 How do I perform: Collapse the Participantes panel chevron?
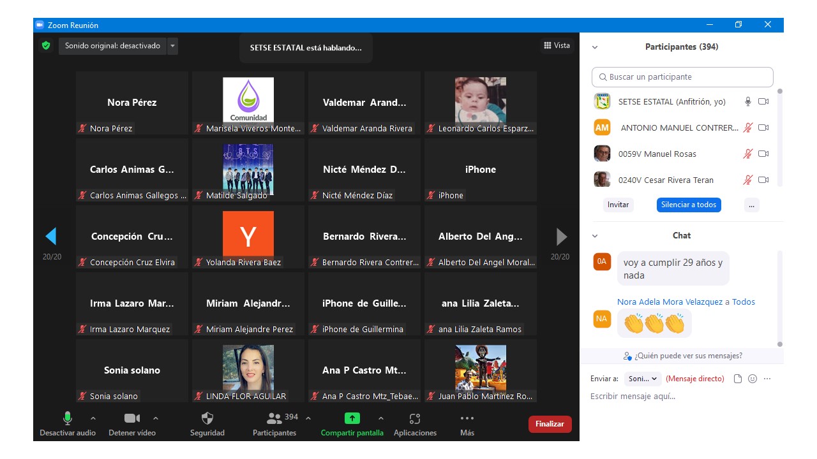click(595, 47)
